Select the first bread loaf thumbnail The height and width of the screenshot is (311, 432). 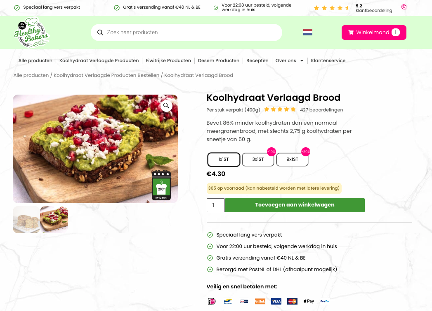[x=26, y=220]
